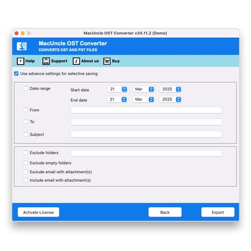Open the End date month dropdown
The height and width of the screenshot is (251, 251).
[x=144, y=99]
